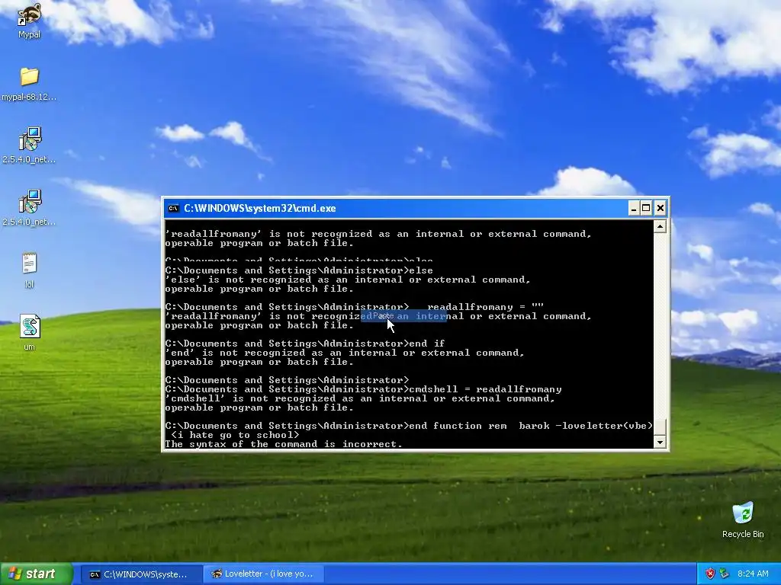Select the um script file icon
This screenshot has width=781, height=585.
pos(29,332)
